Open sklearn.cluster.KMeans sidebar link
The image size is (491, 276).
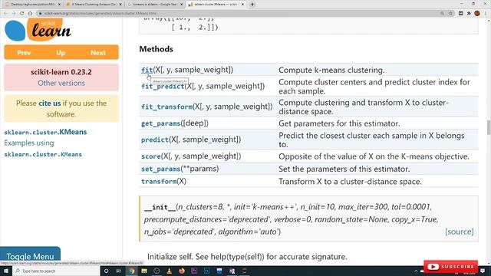pos(45,132)
